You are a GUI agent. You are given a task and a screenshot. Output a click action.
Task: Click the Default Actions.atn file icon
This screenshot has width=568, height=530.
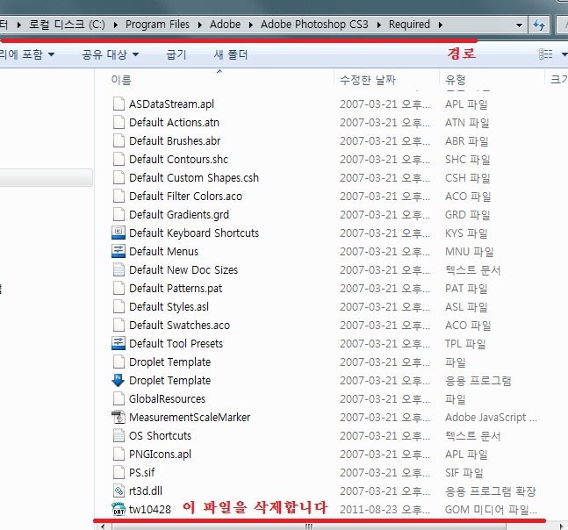[x=119, y=122]
